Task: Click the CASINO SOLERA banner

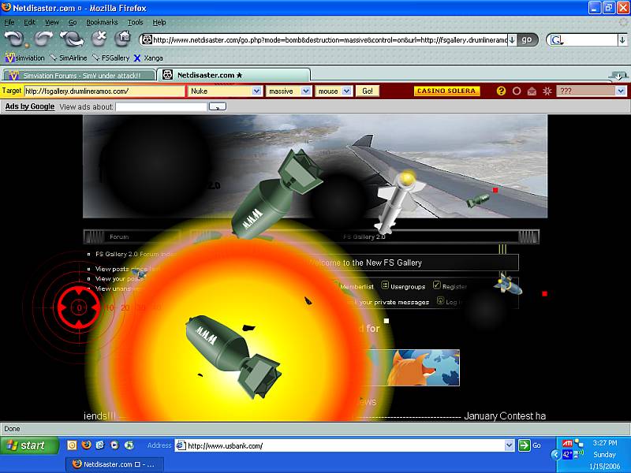Action: coord(446,91)
